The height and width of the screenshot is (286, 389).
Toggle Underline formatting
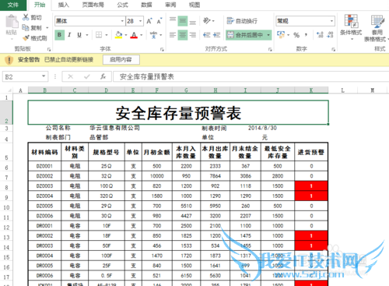[x=79, y=35]
